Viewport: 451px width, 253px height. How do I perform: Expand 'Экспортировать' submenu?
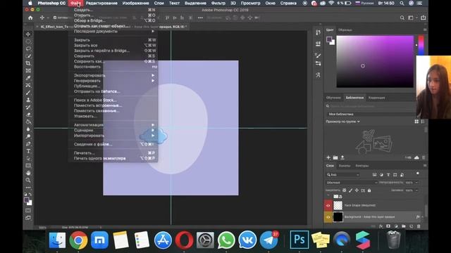(113, 75)
